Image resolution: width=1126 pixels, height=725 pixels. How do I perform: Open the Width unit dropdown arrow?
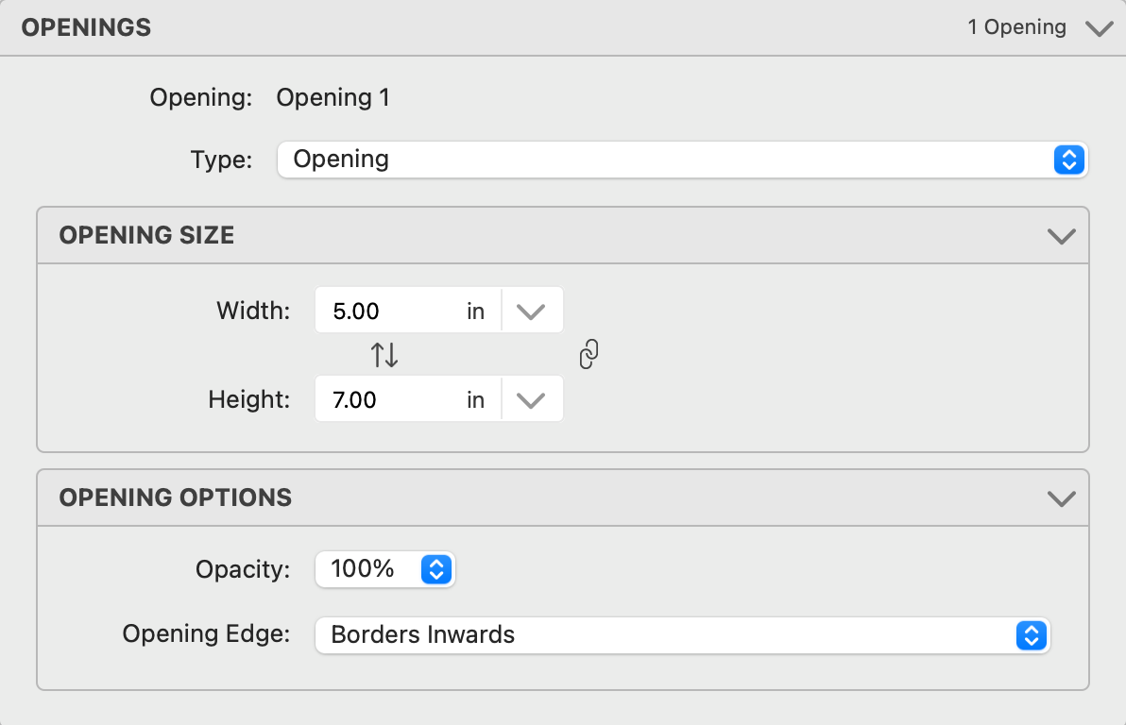pos(532,312)
